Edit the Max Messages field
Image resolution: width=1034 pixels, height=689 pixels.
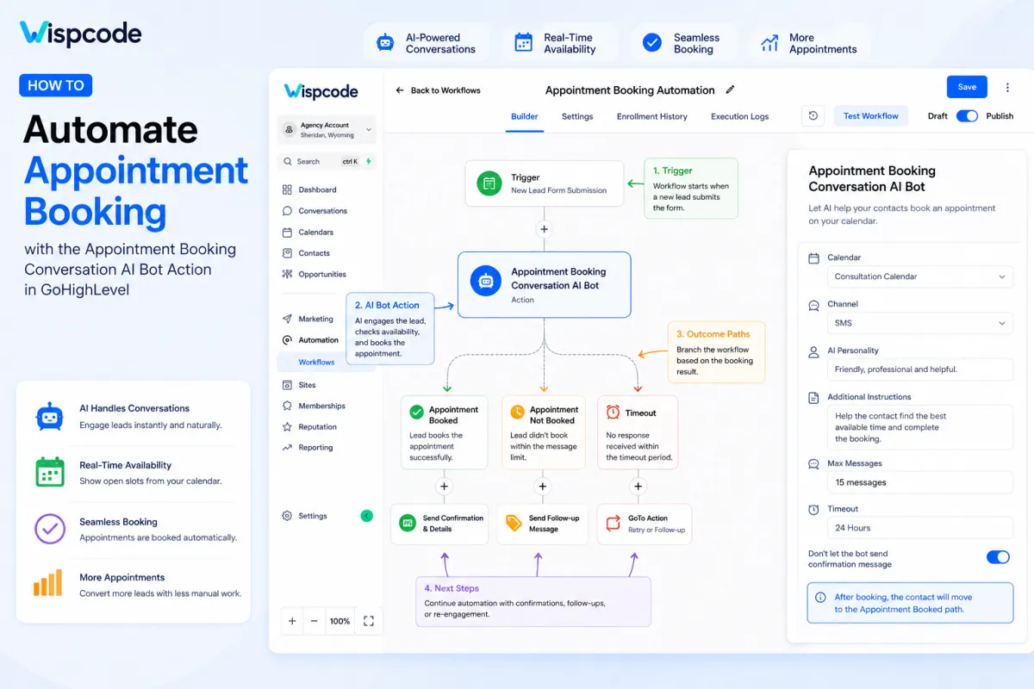[919, 482]
